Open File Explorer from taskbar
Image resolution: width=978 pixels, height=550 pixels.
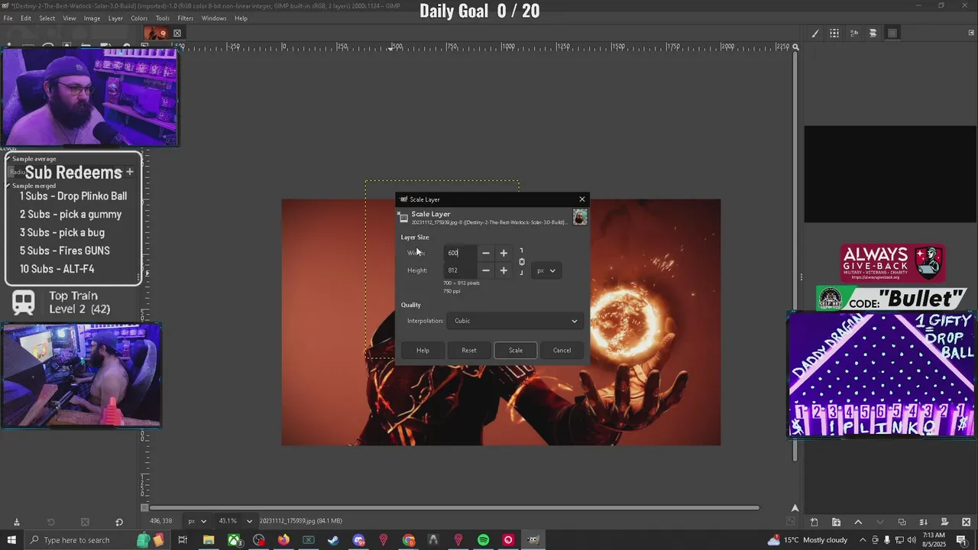click(x=208, y=540)
